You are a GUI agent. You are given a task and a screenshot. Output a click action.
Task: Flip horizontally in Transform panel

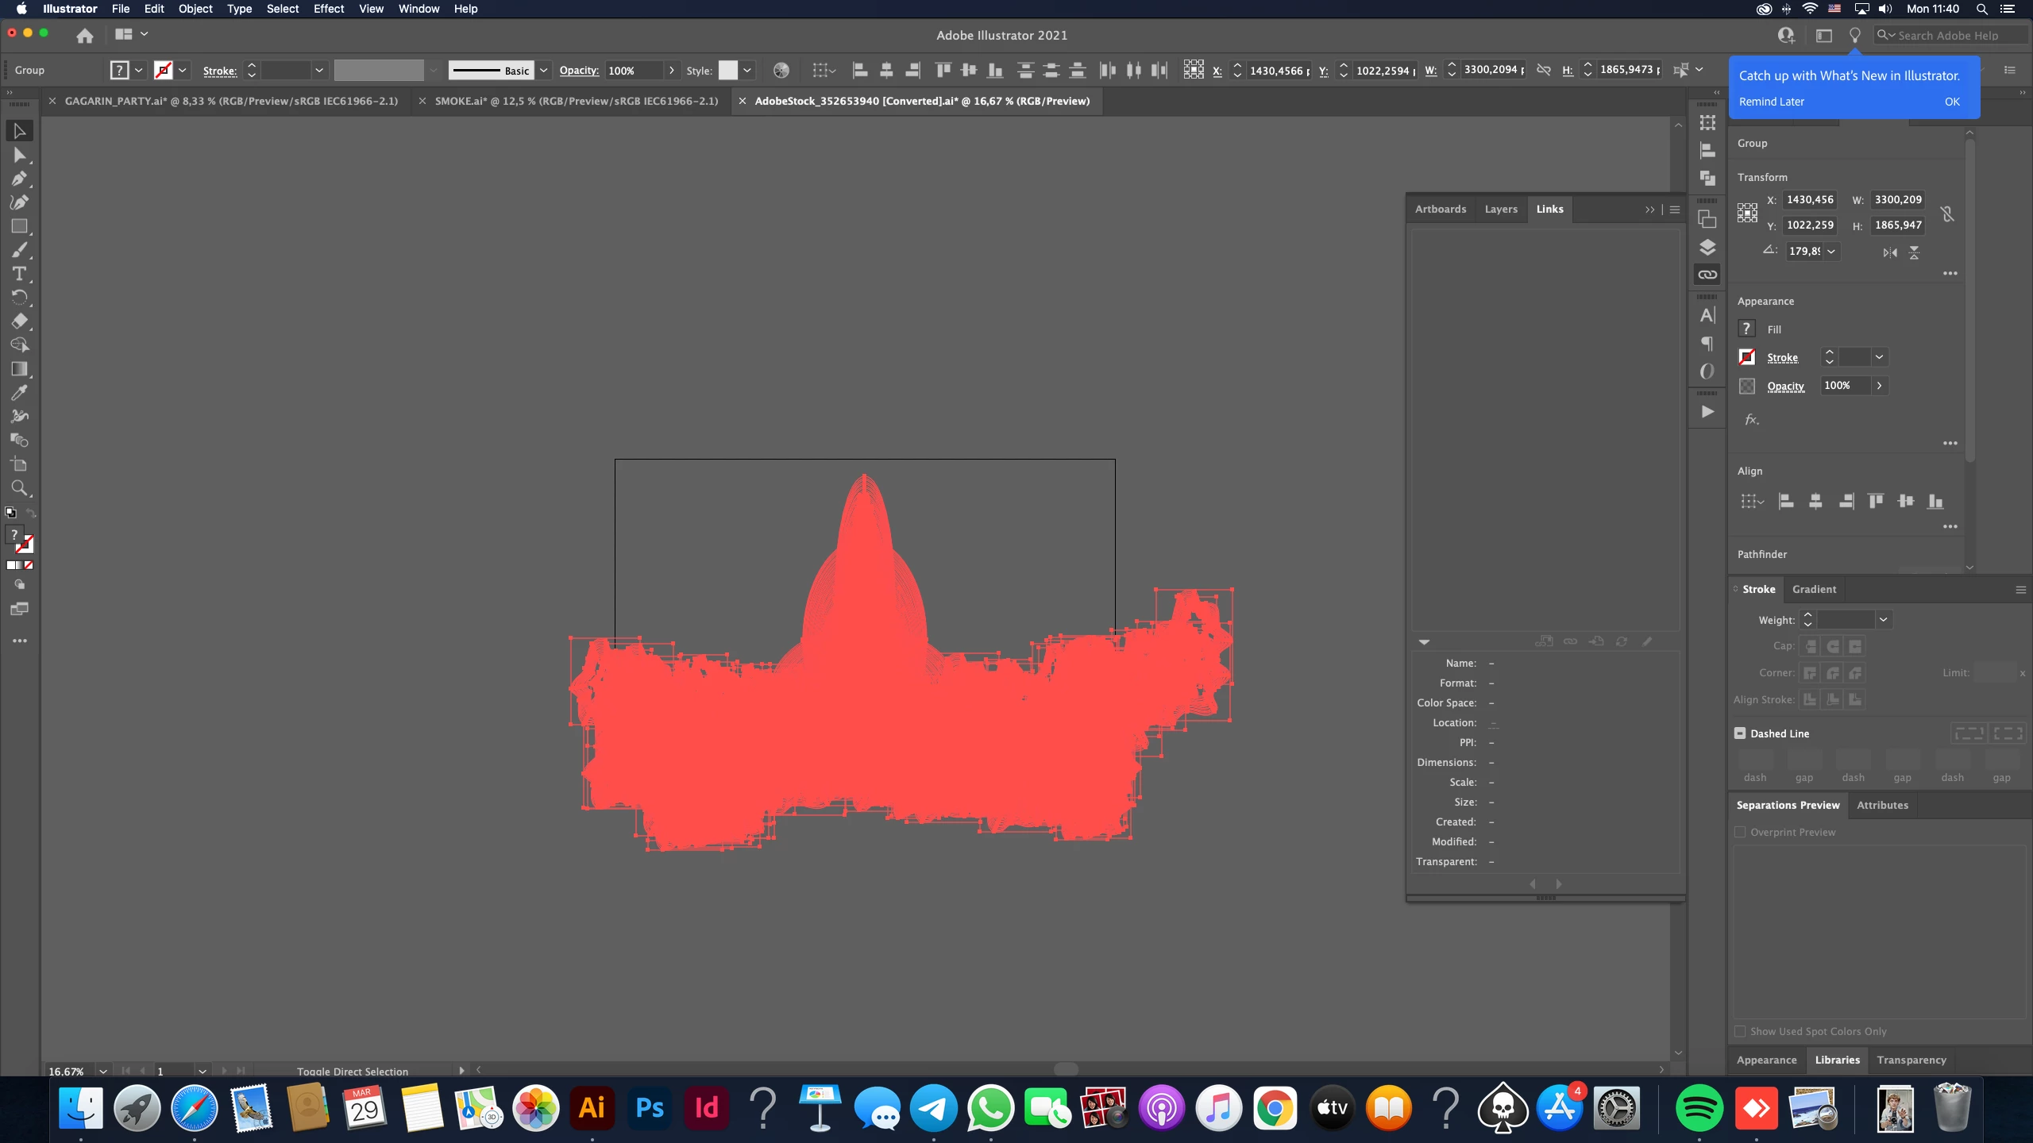(1890, 252)
